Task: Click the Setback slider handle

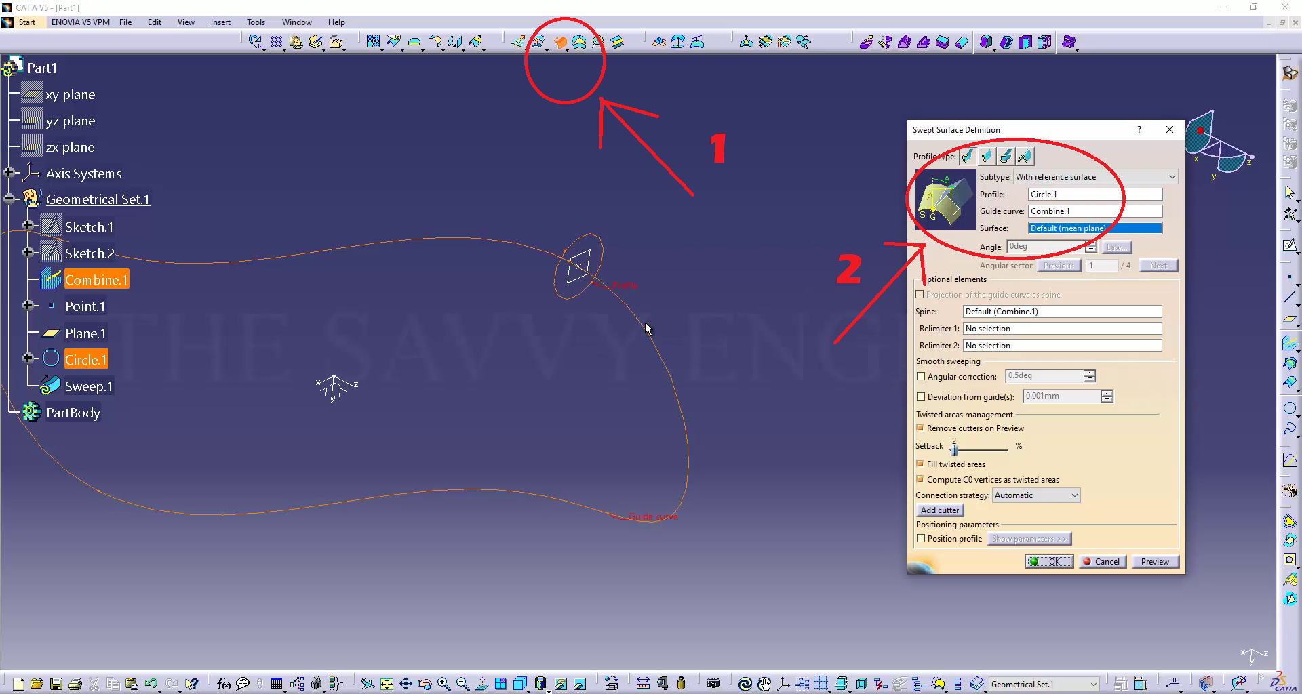Action: point(954,449)
